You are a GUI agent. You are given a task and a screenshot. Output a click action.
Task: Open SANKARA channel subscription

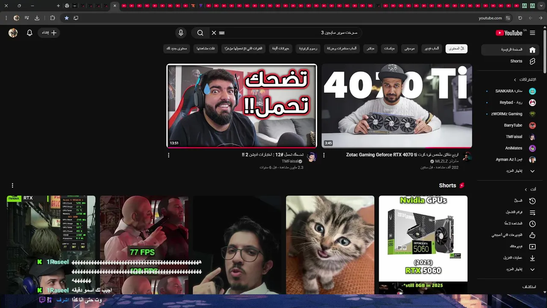(x=509, y=91)
